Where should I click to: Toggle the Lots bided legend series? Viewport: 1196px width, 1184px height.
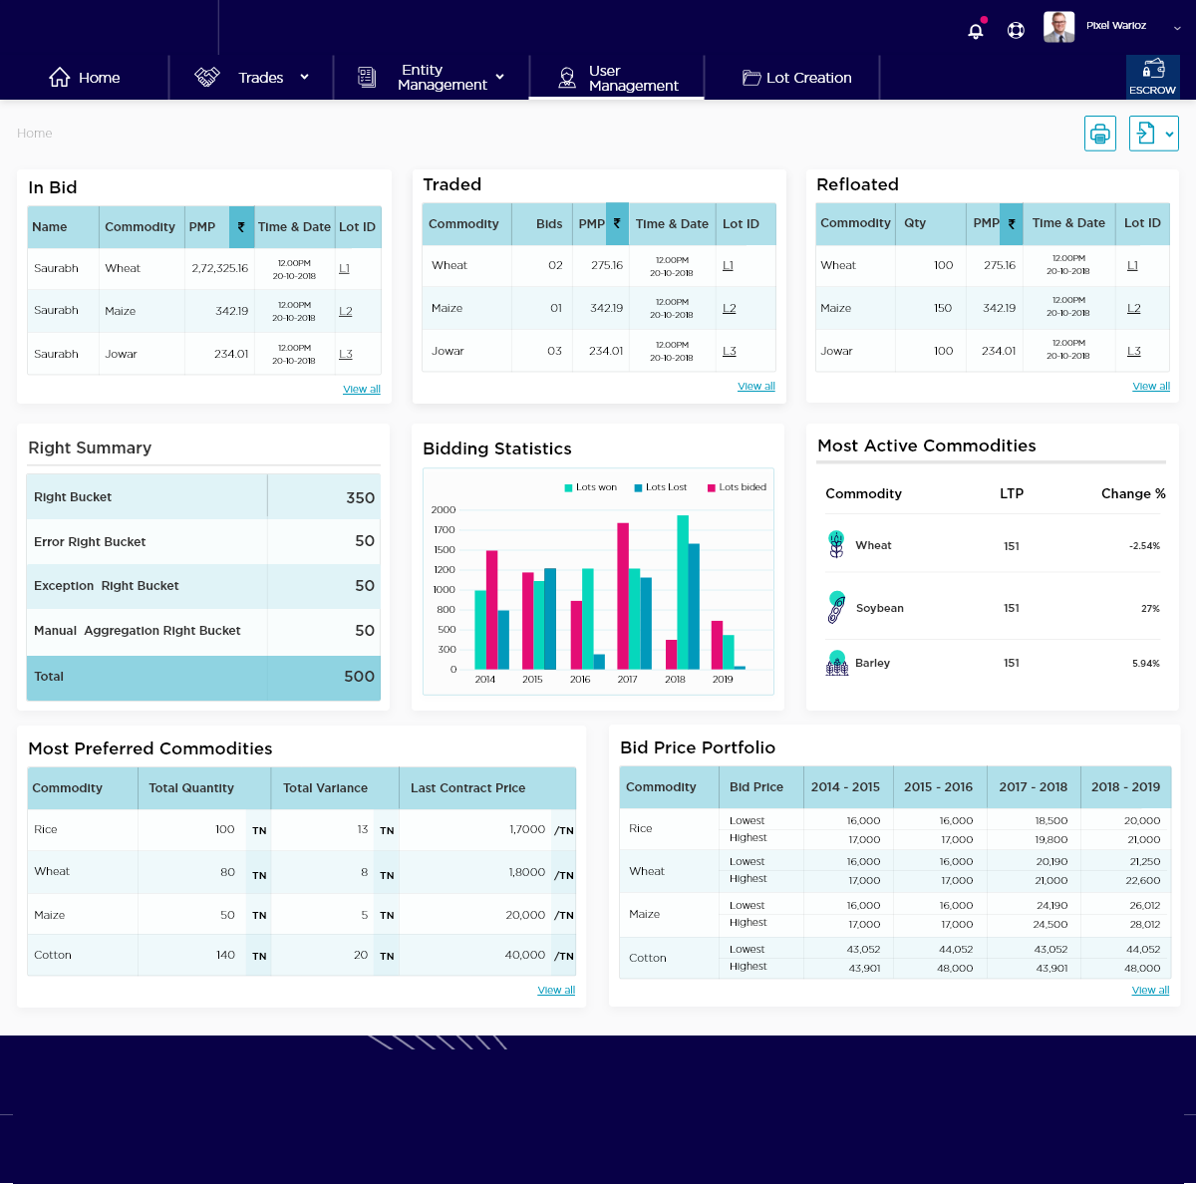click(x=737, y=487)
